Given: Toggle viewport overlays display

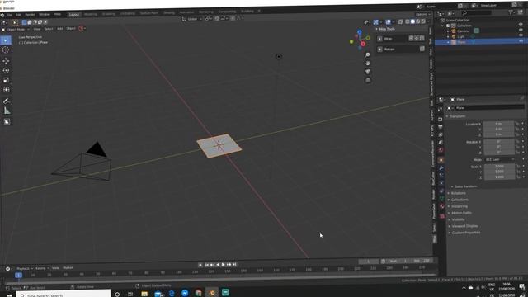Looking at the screenshot, I should pyautogui.click(x=389, y=22).
